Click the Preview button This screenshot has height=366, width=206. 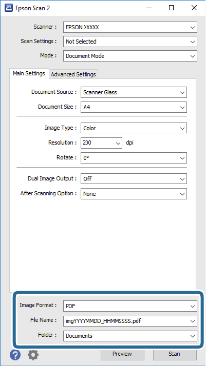coord(122,354)
